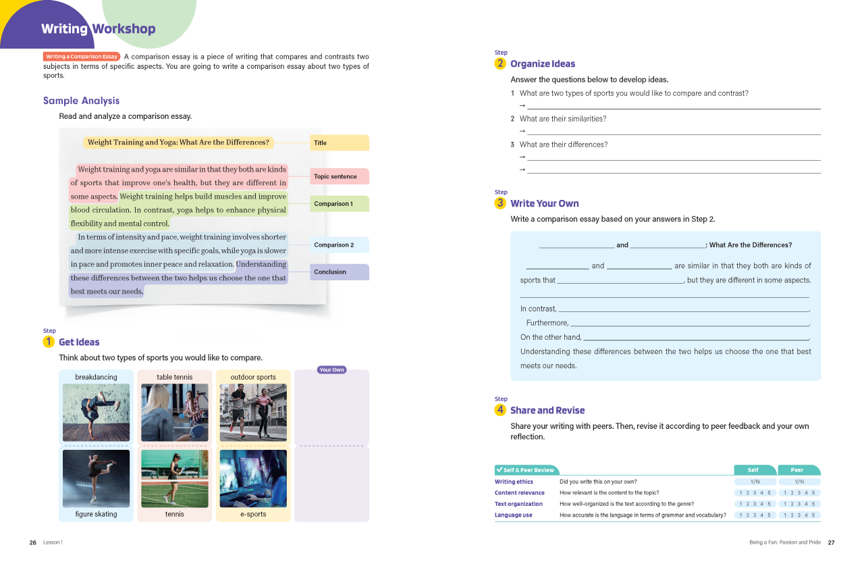Select the breakdancing photo
864x566 pixels.
(x=96, y=413)
